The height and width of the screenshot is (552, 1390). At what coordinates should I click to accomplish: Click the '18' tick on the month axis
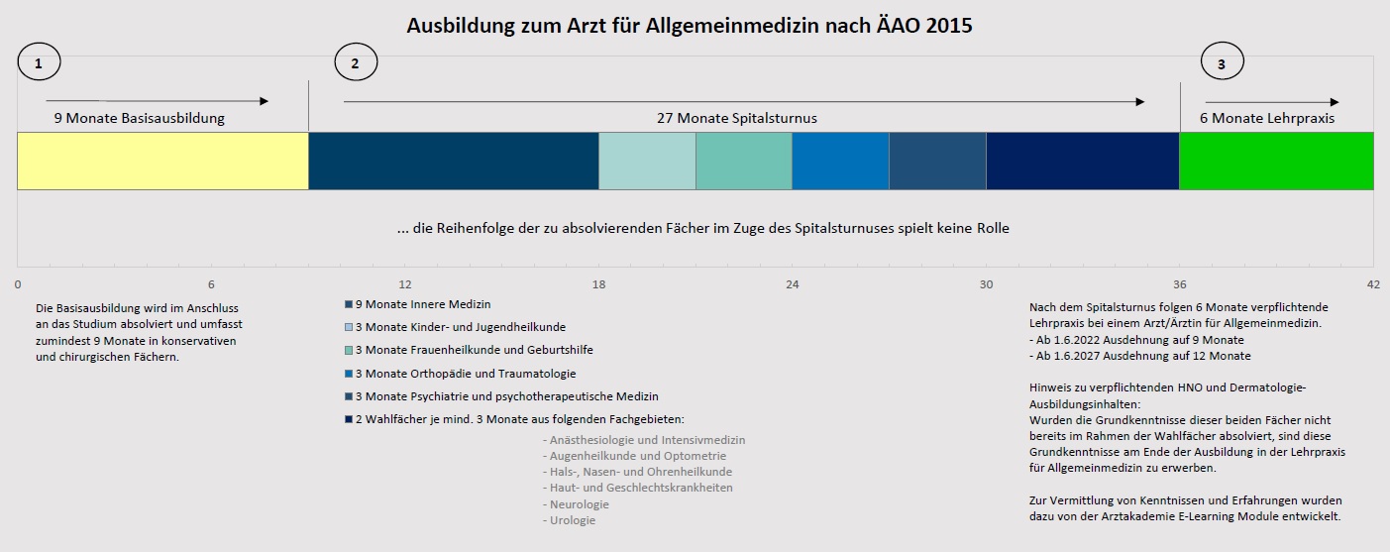point(598,284)
